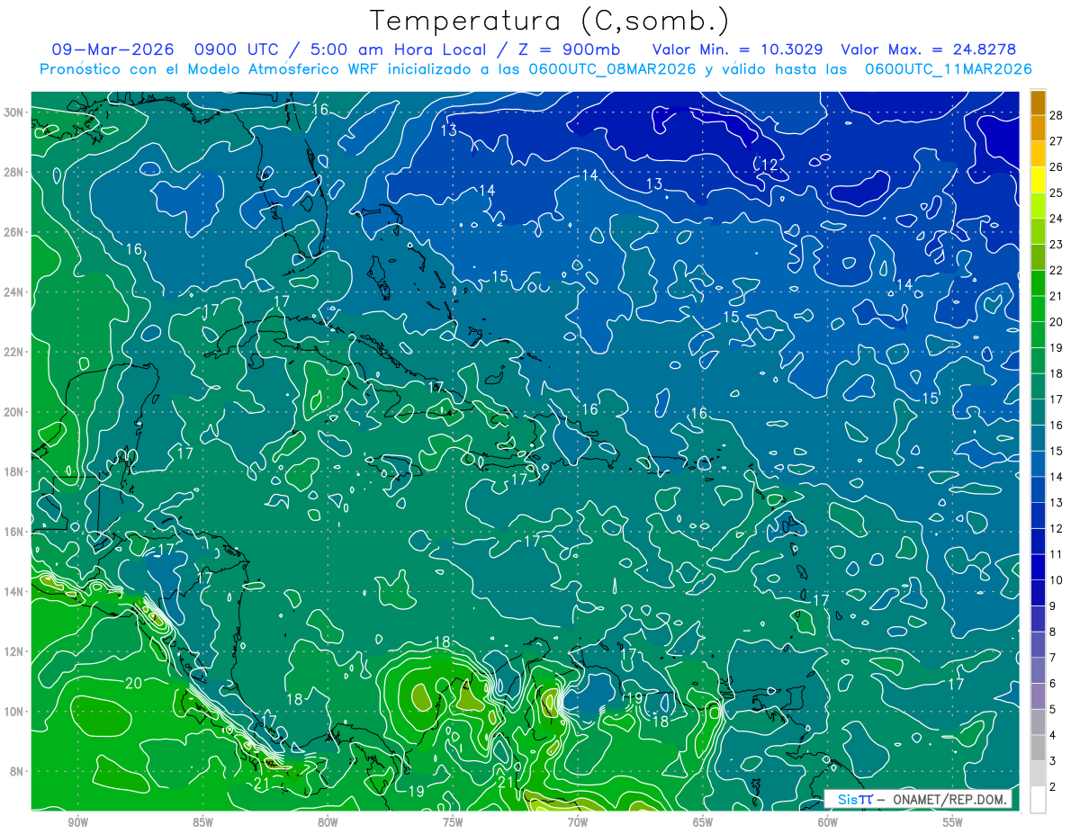Viewport: 1080px width, 834px height.
Task: Click the "Valor Max. = 24.8278" value
Action: 928,49
